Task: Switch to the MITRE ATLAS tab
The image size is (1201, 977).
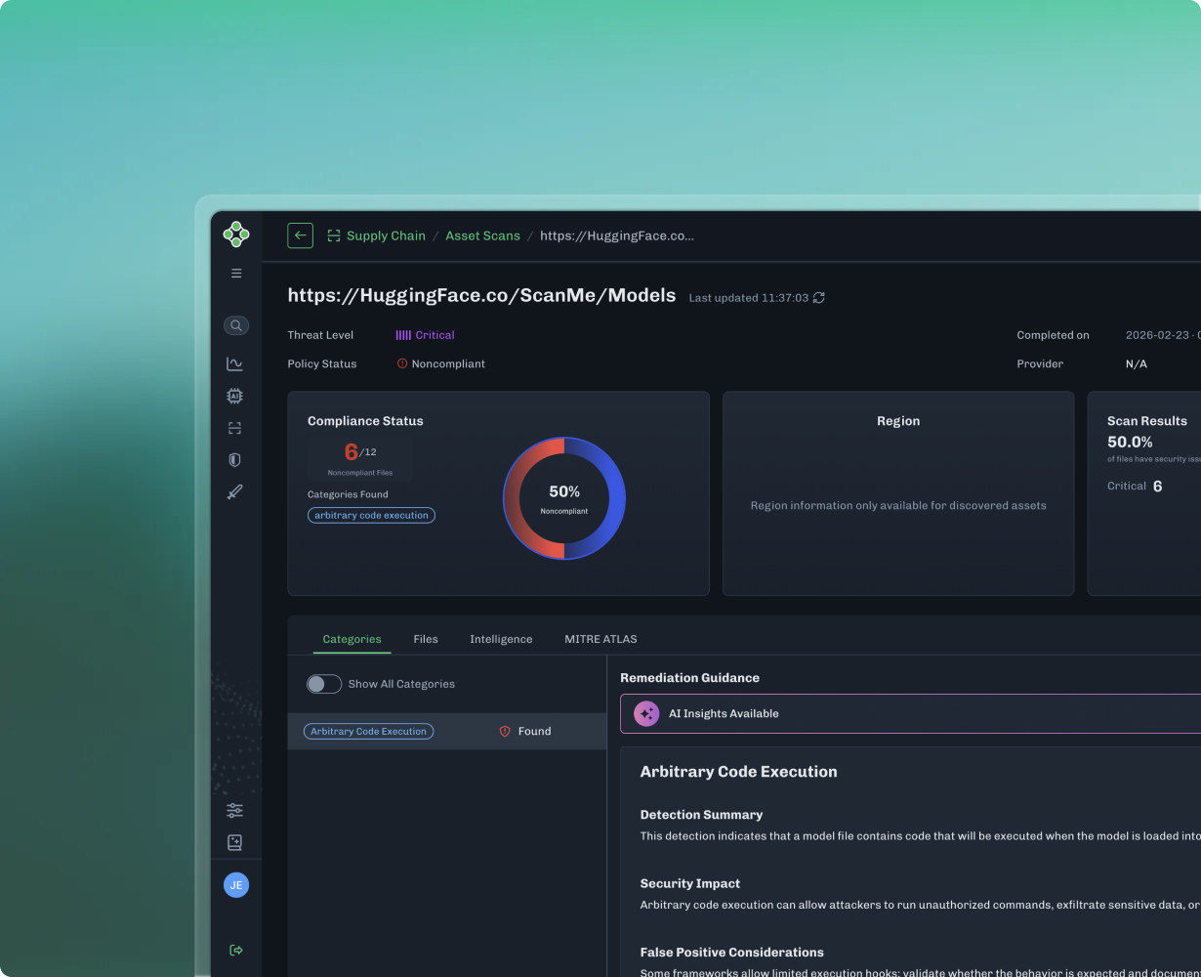Action: coord(600,639)
